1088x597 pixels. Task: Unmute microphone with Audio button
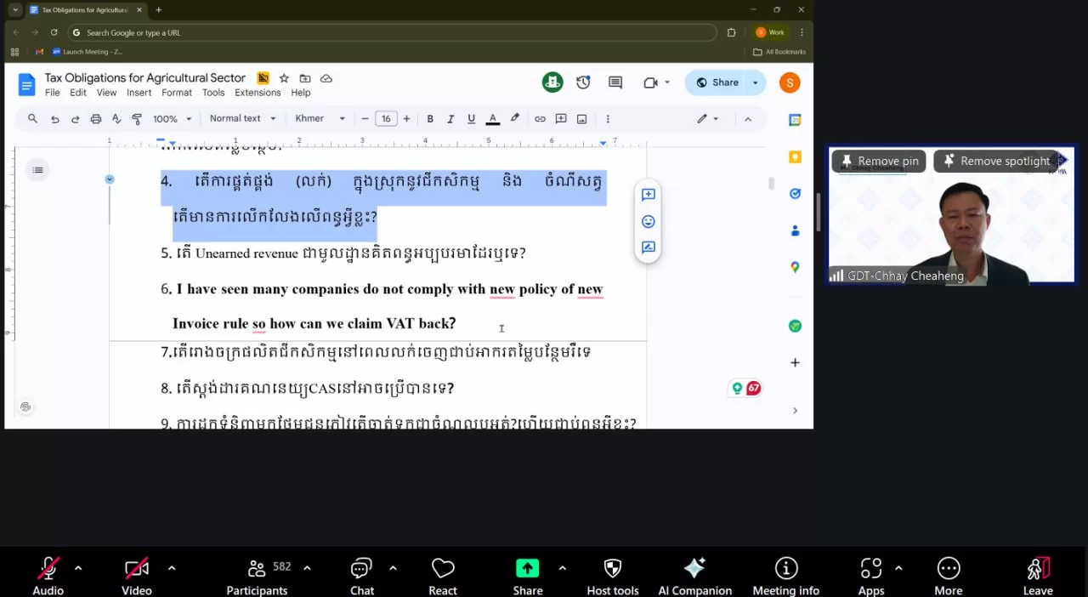coord(48,576)
